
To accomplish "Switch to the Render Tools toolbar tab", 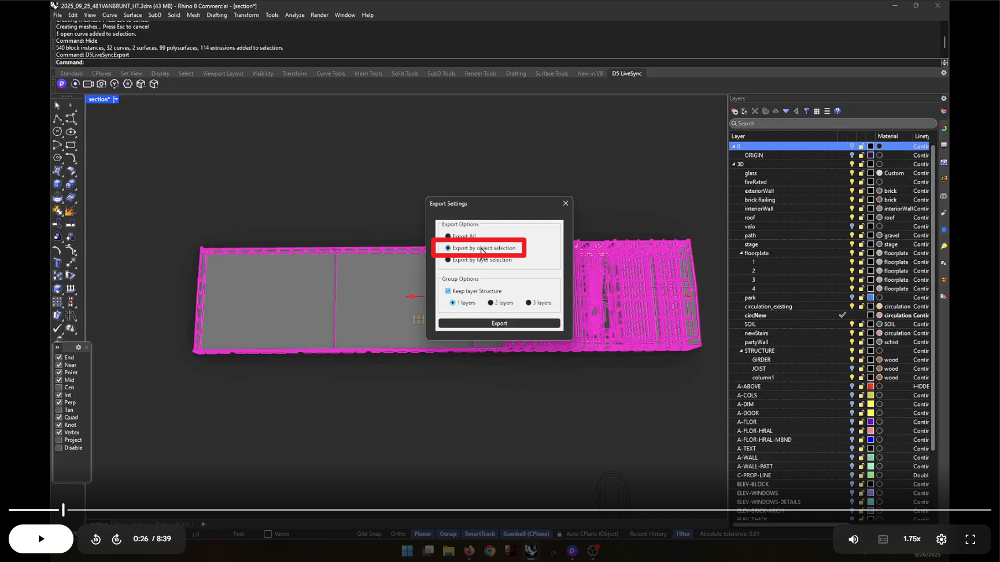I will (480, 73).
